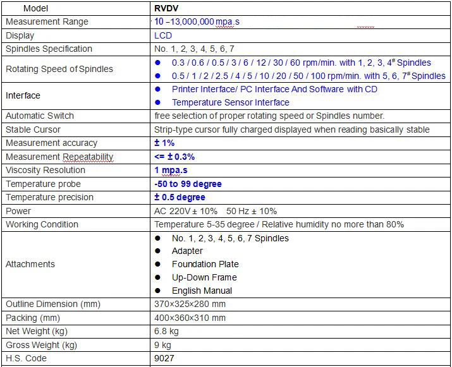Click 'Temperature precision' label
Image resolution: width=452 pixels, height=367 pixels.
tap(49, 197)
